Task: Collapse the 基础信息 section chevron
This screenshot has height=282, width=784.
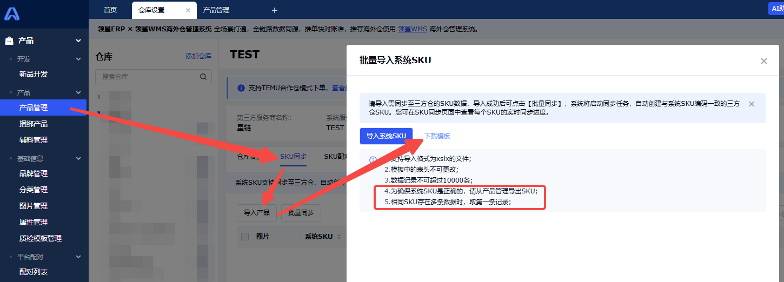Action: 78,158
